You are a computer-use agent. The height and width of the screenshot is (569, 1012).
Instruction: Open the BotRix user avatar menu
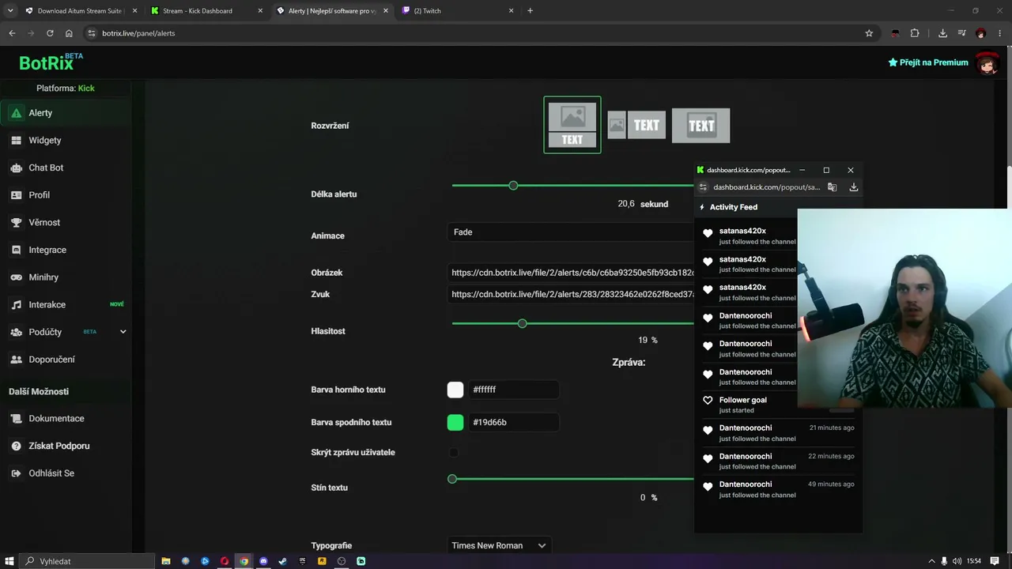(987, 62)
